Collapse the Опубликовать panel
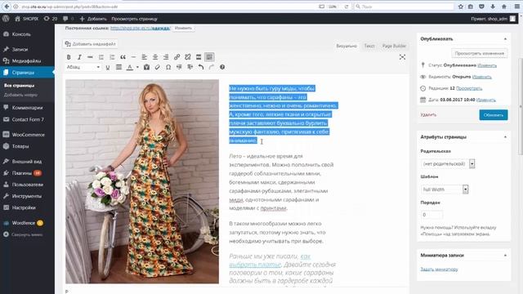The image size is (523, 294). coord(505,39)
